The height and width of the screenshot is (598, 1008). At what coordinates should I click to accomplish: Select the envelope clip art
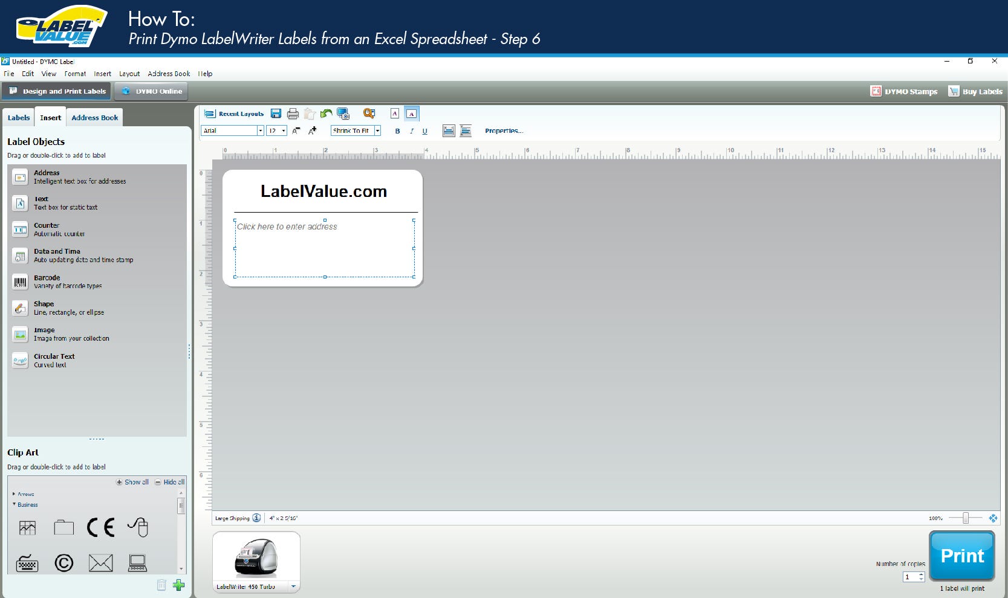(x=100, y=563)
